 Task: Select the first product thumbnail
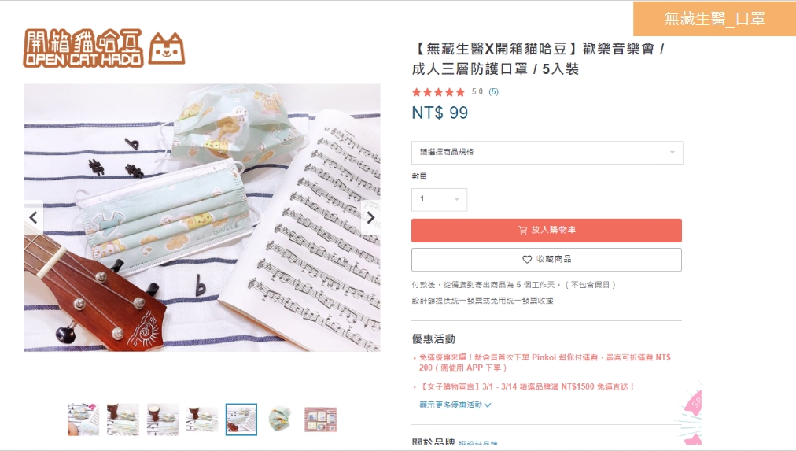tap(83, 420)
